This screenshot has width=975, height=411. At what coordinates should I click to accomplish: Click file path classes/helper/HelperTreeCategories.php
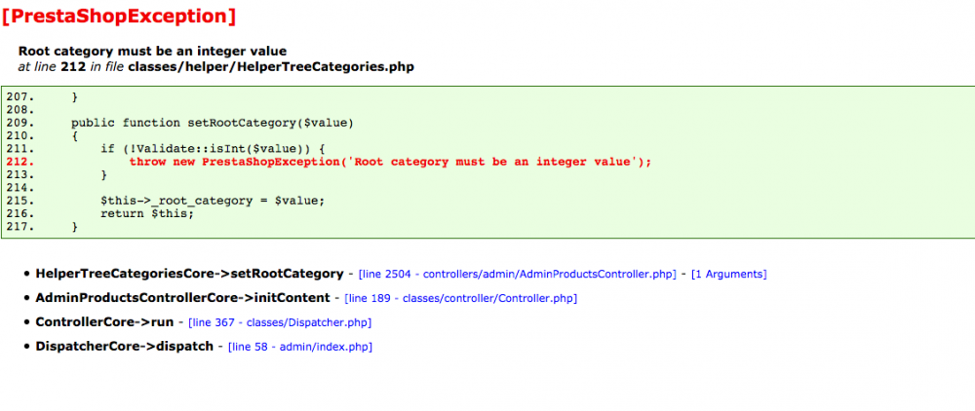(x=271, y=66)
